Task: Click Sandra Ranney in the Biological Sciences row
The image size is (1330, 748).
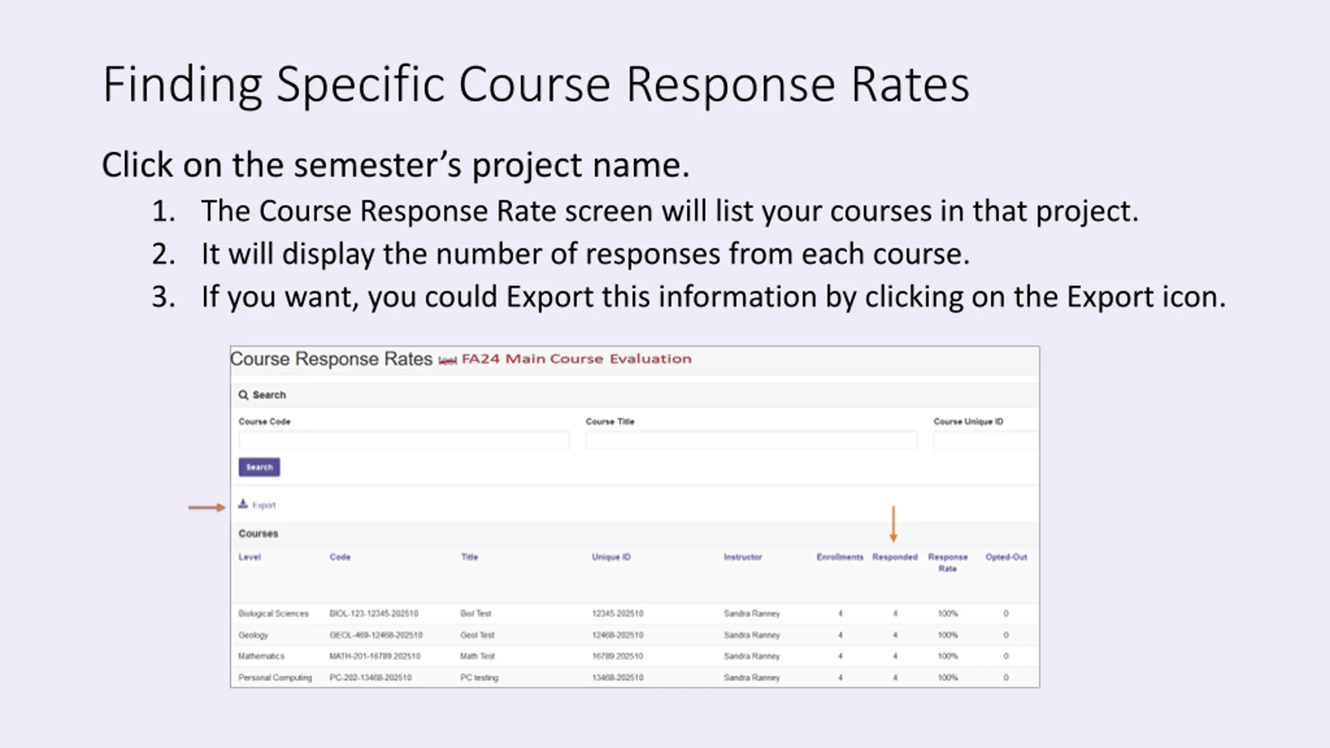Action: click(x=752, y=613)
